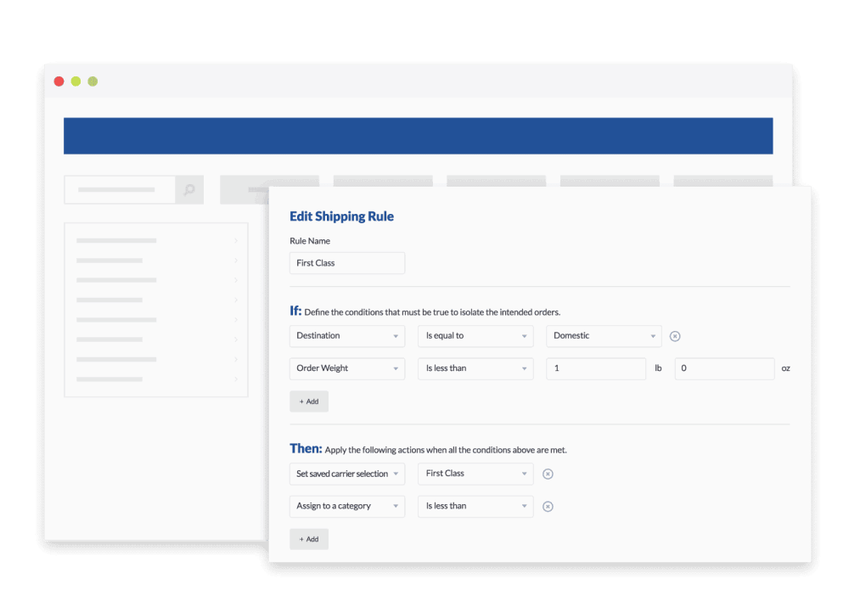
Task: Open the Order Weight condition dropdown
Action: (x=347, y=368)
